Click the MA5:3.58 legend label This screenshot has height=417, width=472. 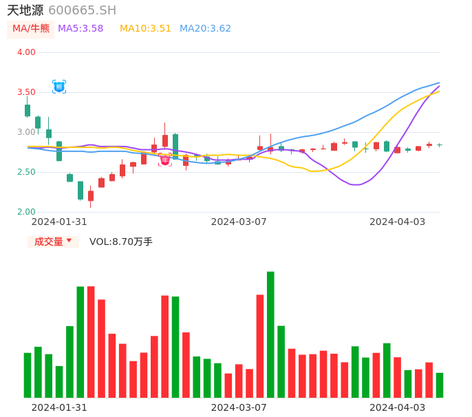pos(81,29)
